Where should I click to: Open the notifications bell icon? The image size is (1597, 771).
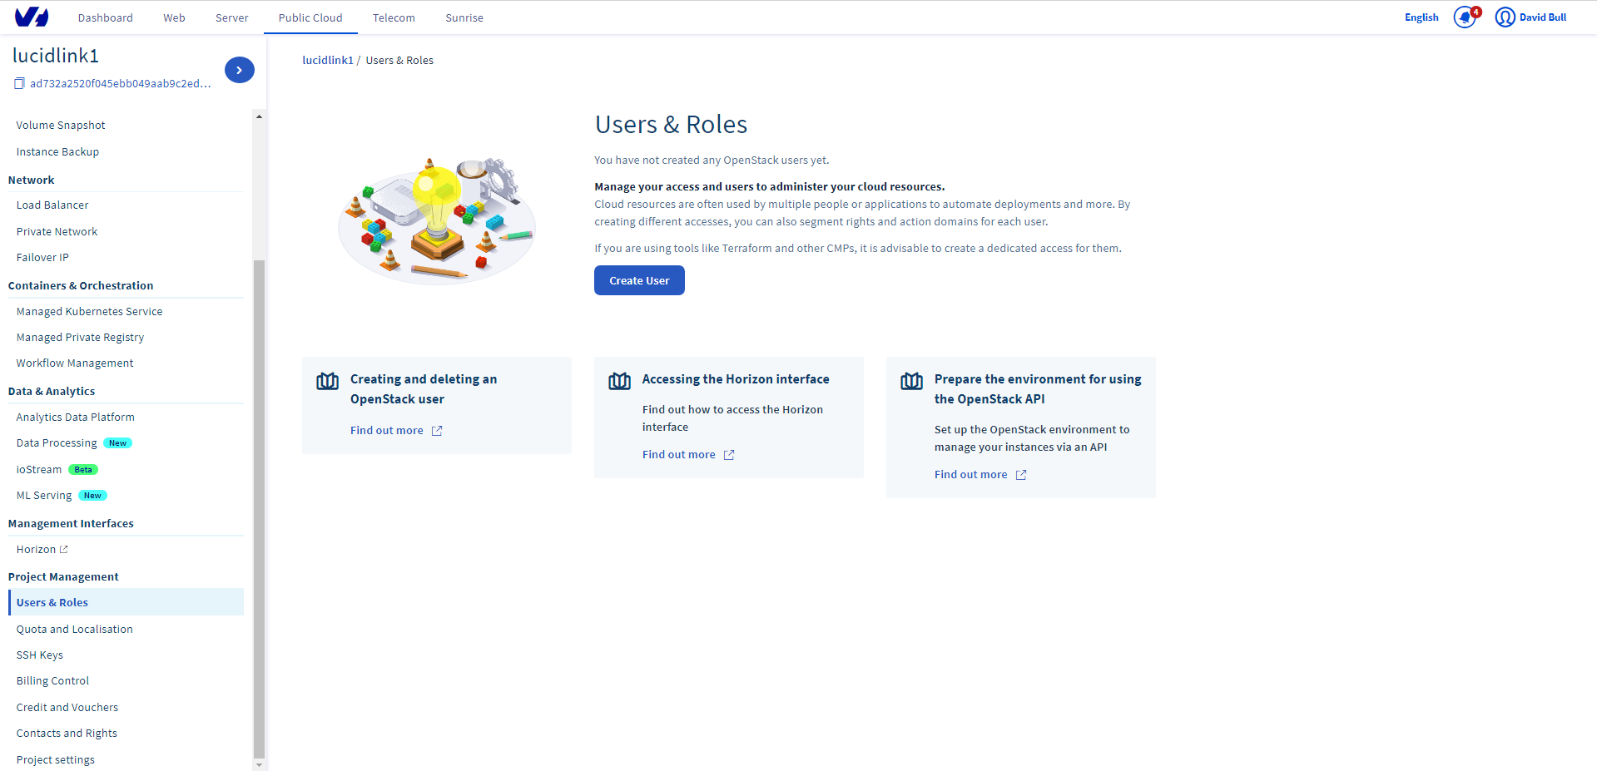coord(1465,17)
